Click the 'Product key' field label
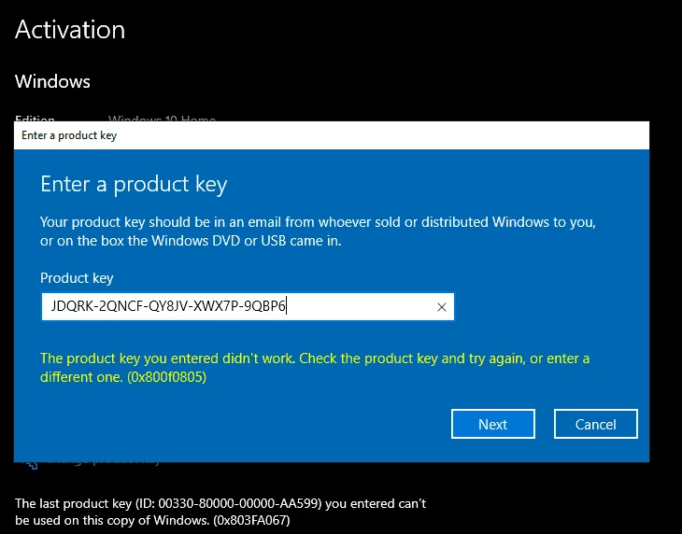This screenshot has width=682, height=534. click(77, 278)
